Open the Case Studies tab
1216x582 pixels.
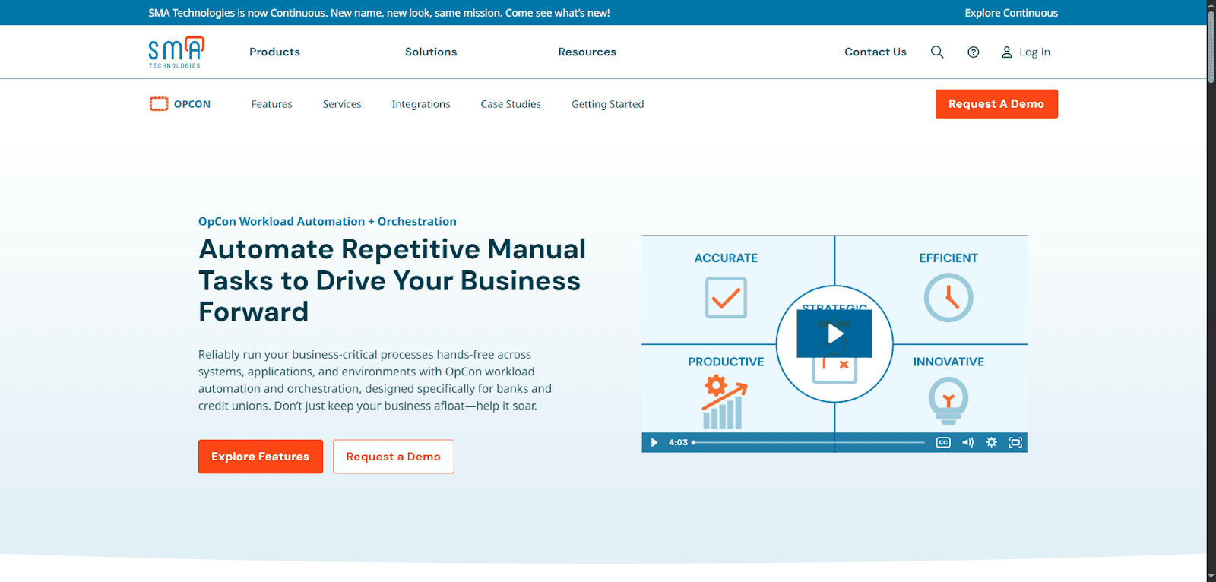pos(511,104)
